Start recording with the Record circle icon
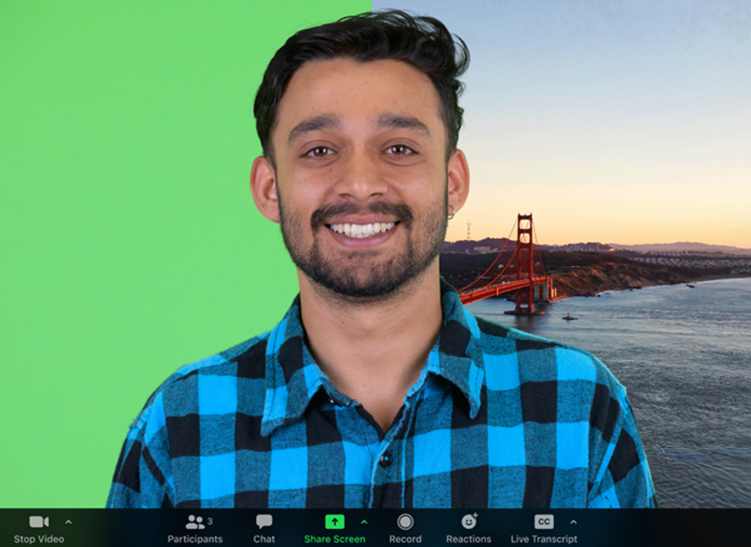The image size is (751, 547). [406, 522]
